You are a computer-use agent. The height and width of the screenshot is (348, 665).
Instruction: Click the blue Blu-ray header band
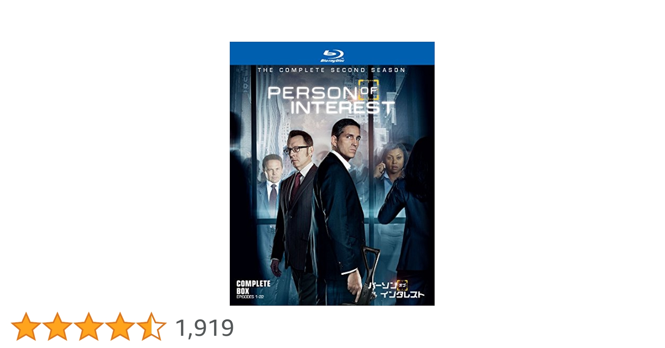[x=332, y=53]
